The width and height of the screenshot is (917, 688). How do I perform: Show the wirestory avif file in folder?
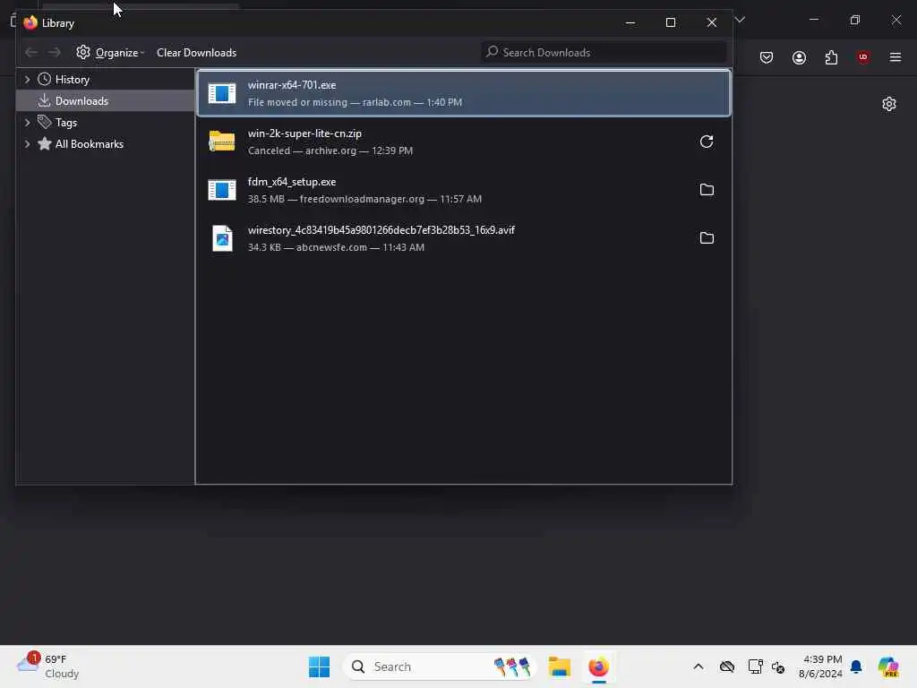(707, 238)
